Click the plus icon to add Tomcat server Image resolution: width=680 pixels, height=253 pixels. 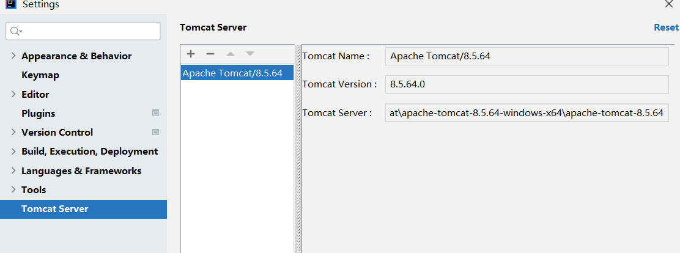click(191, 54)
